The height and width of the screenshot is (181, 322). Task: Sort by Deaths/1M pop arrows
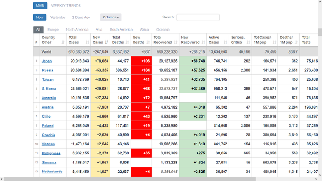tap(296, 42)
